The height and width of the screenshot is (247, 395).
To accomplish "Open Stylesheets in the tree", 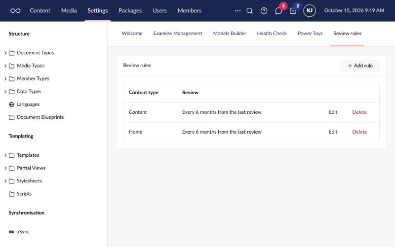I will (29, 181).
